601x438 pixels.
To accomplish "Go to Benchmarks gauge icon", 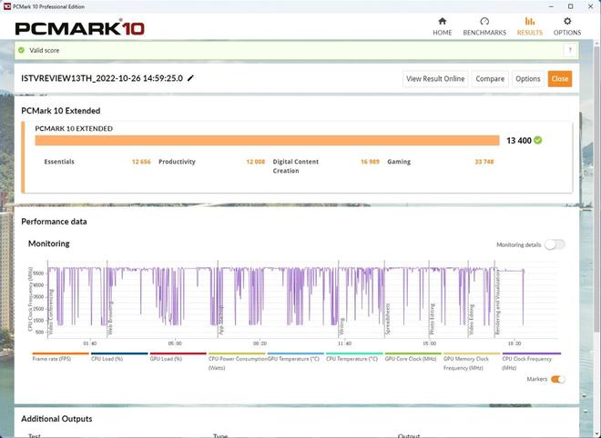I will pyautogui.click(x=484, y=21).
